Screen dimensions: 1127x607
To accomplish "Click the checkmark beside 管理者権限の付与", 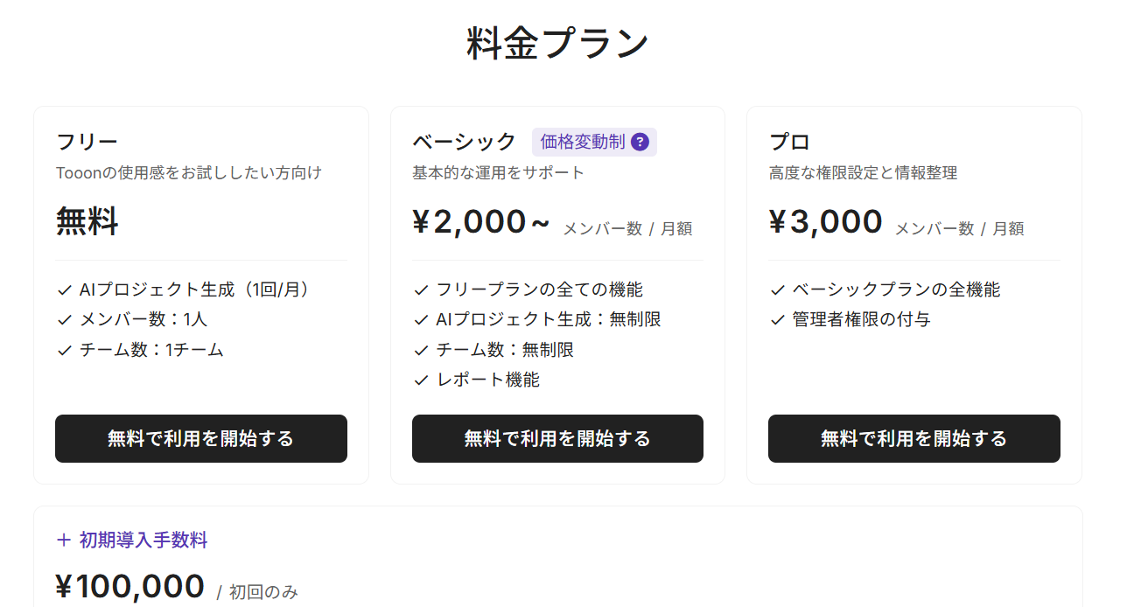I will click(x=777, y=320).
